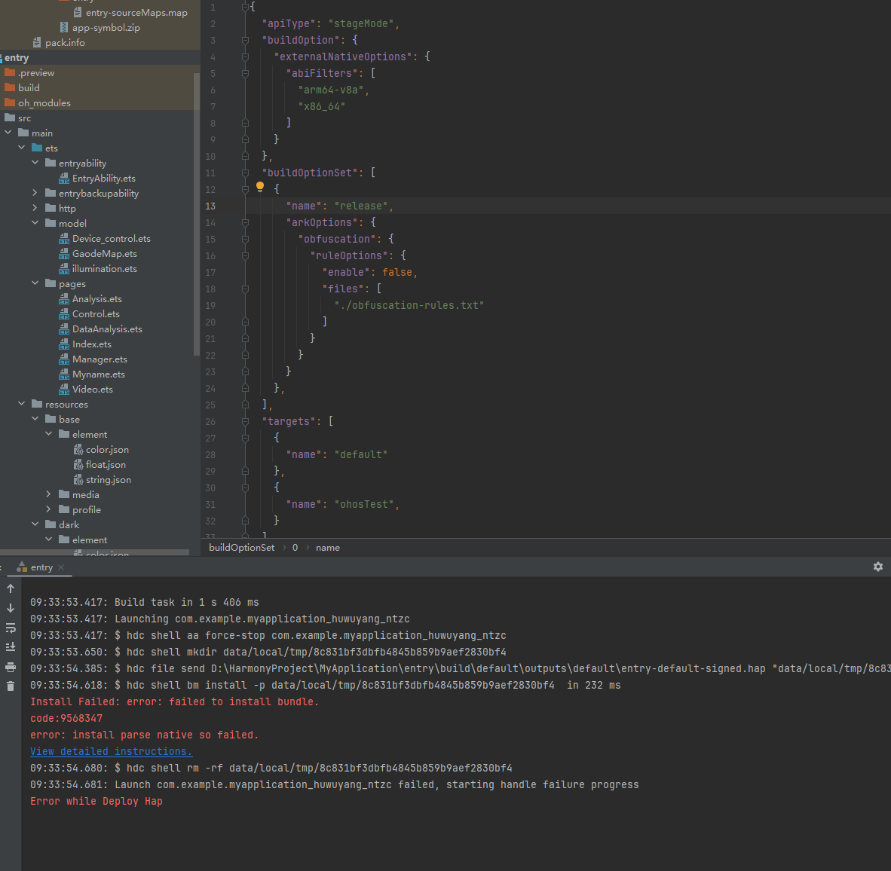Viewport: 891px width, 871px height.
Task: Fold the obfuscation block on line 15
Action: point(245,239)
